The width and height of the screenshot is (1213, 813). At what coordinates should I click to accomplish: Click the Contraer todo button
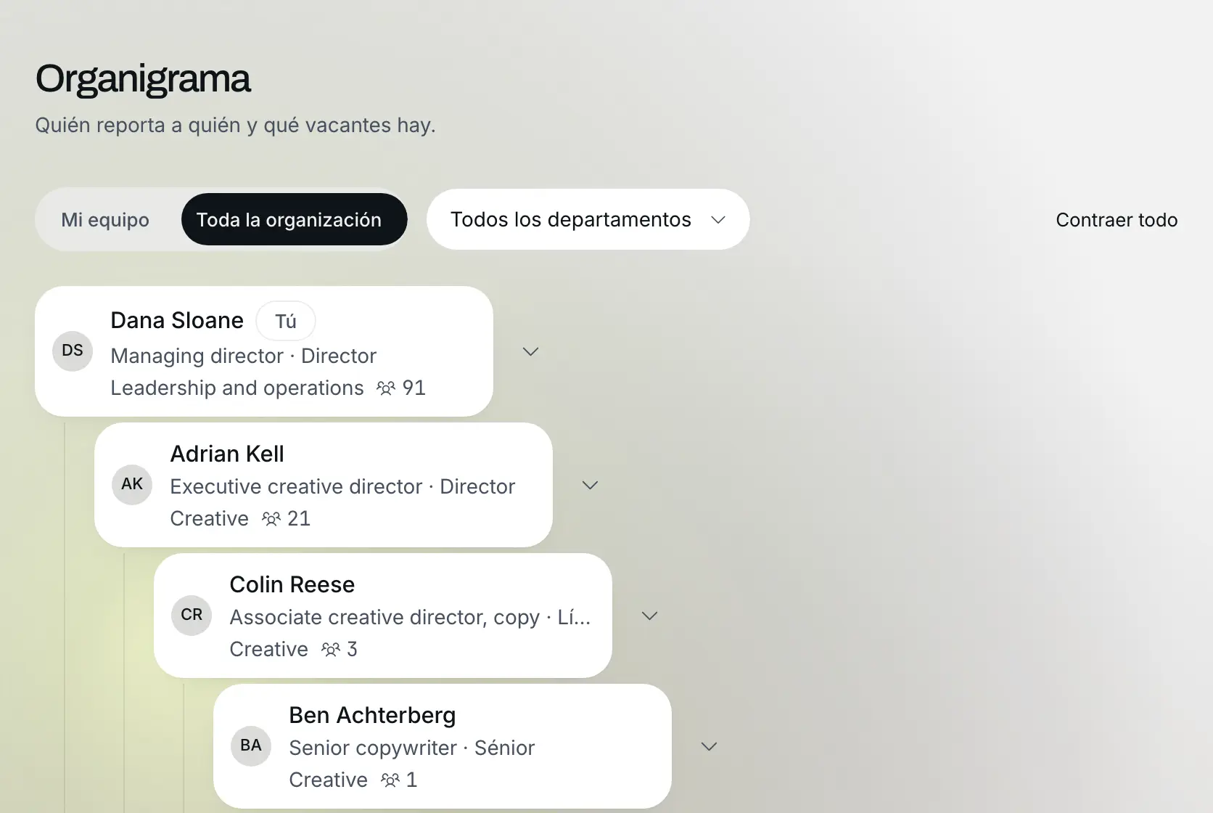[x=1117, y=220]
